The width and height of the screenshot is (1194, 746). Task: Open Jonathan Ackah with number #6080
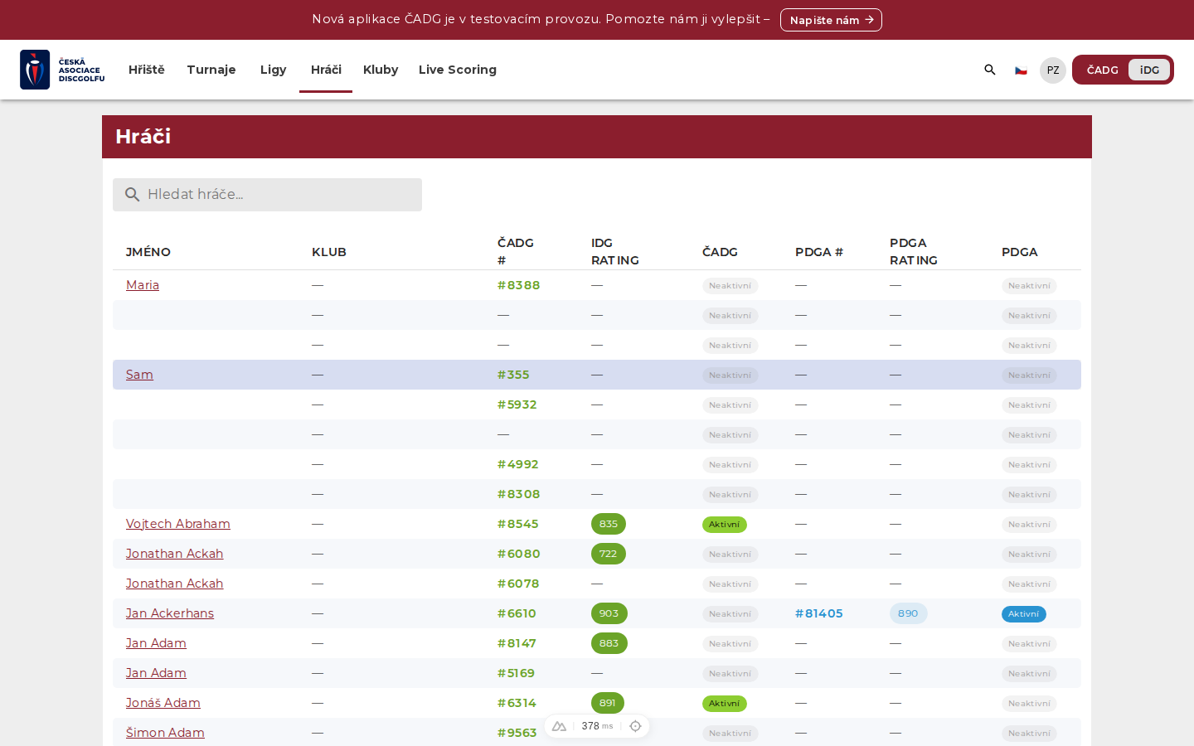[174, 554]
